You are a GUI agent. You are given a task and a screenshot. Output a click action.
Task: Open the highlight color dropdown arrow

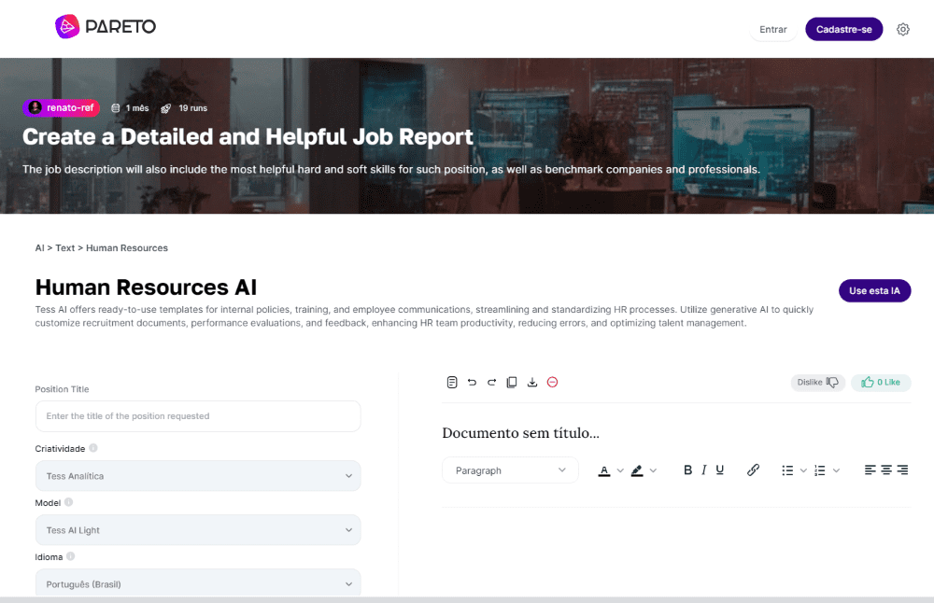pyautogui.click(x=653, y=470)
